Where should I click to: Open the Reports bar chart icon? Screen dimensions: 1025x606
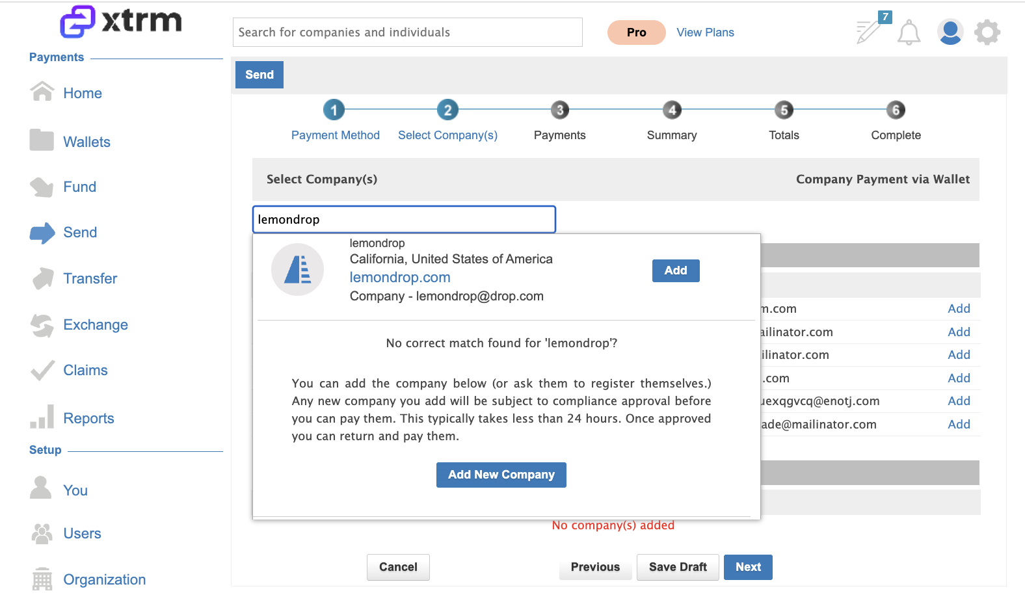[x=42, y=417]
